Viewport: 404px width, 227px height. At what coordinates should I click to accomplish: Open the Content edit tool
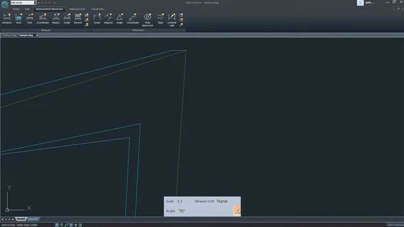(x=172, y=20)
